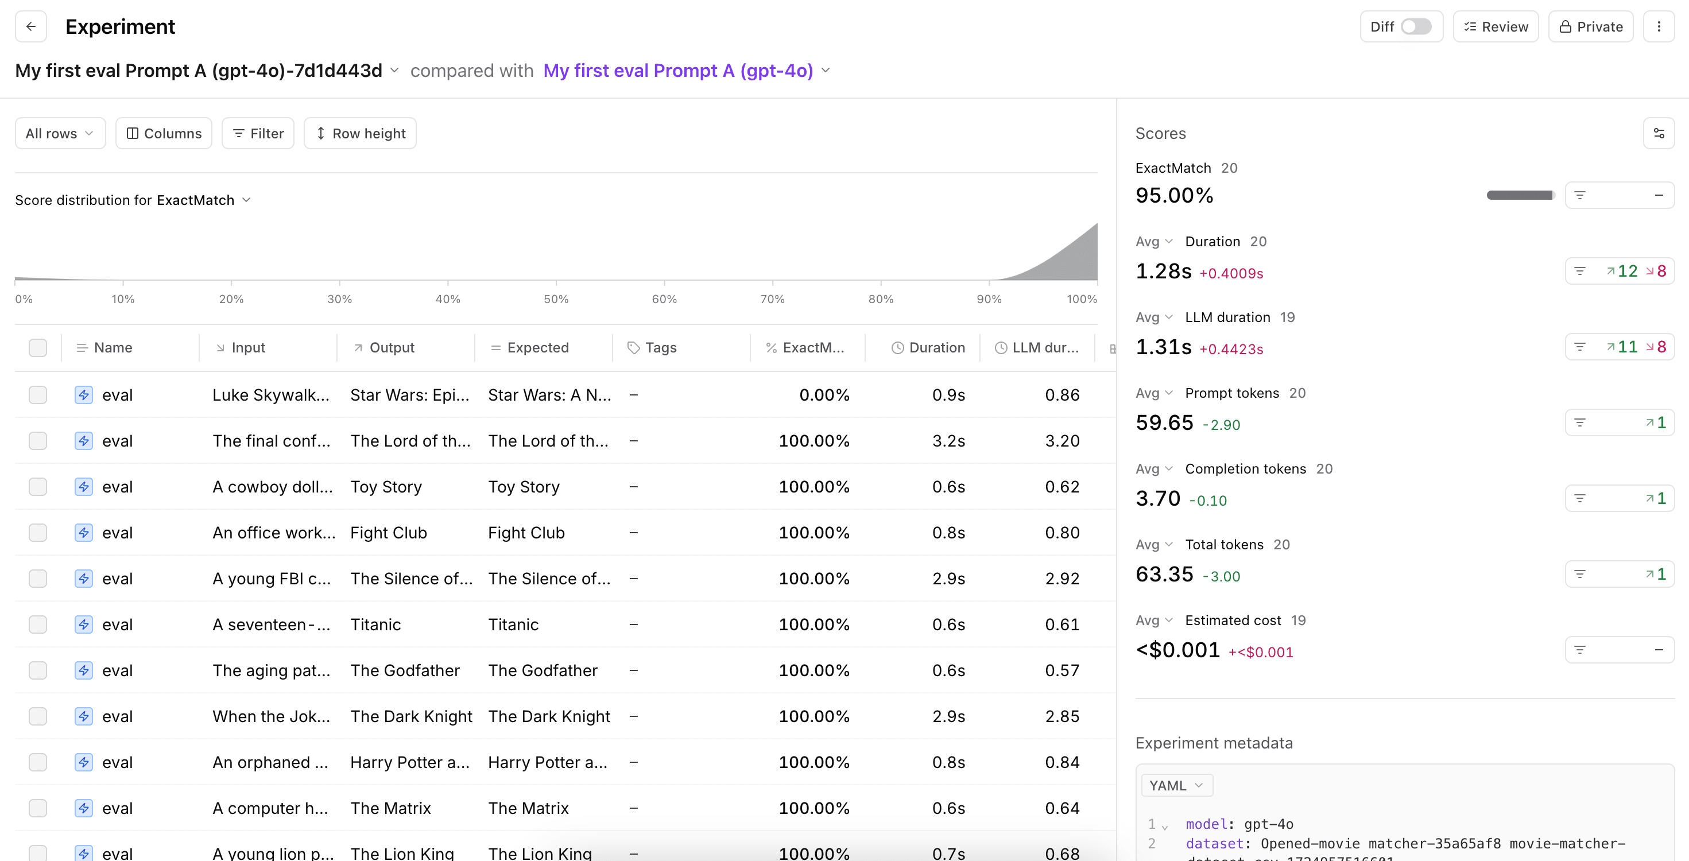Expand the YAML format dropdown
The width and height of the screenshot is (1689, 861).
[x=1176, y=785]
